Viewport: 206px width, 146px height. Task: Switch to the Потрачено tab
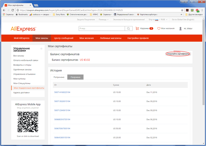coord(59,77)
